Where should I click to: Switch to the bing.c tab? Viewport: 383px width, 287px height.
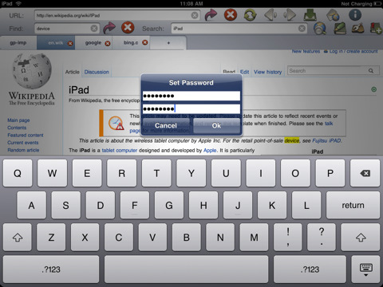click(131, 43)
